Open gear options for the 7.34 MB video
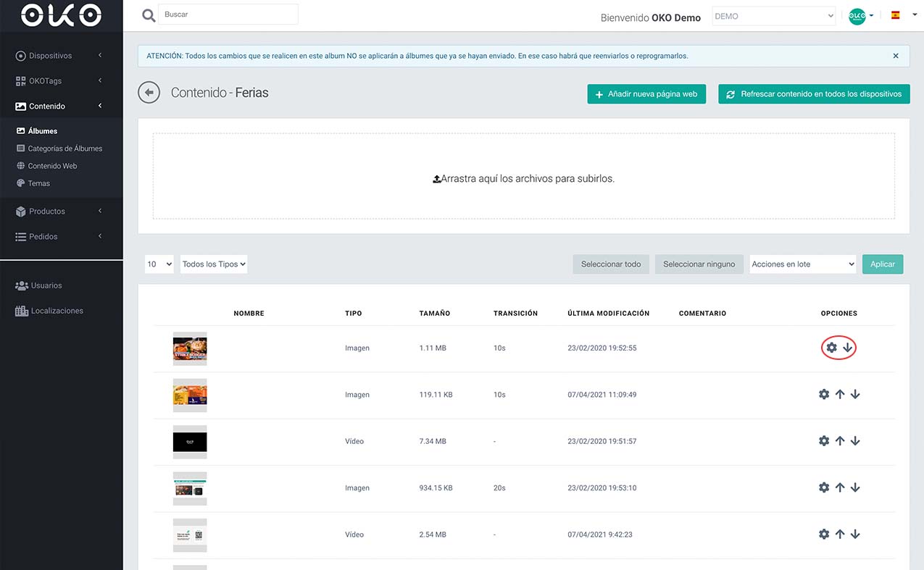 coord(824,441)
